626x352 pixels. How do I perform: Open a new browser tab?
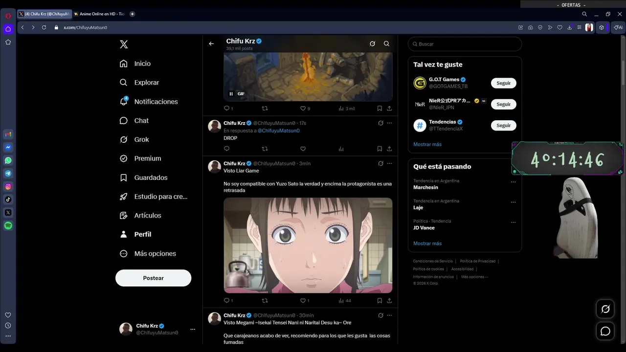133,14
